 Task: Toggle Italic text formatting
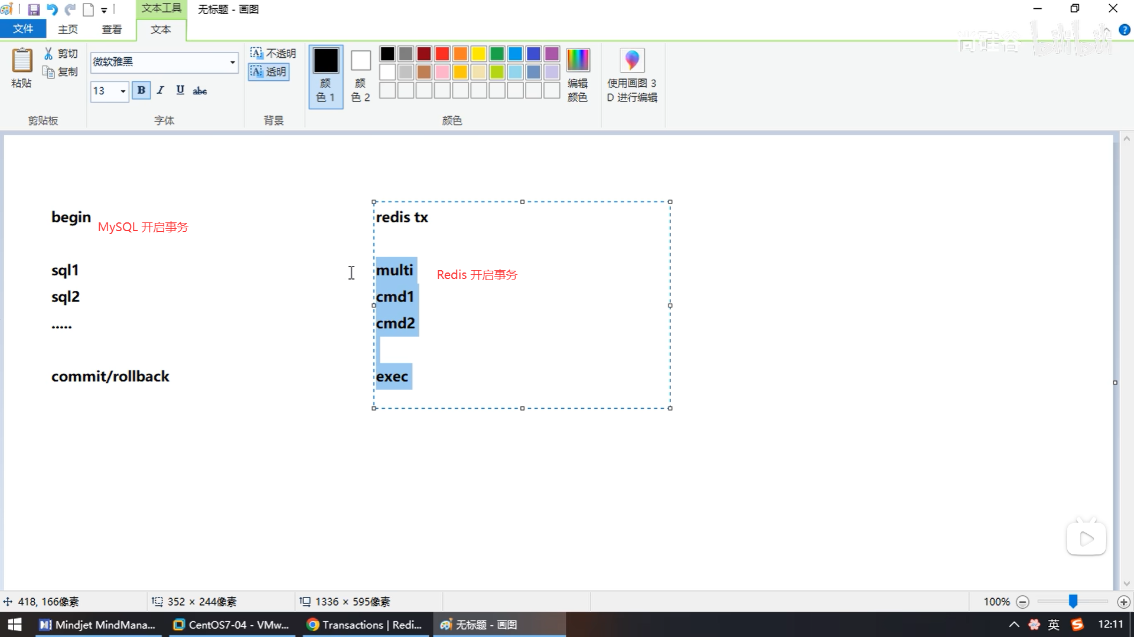[160, 90]
